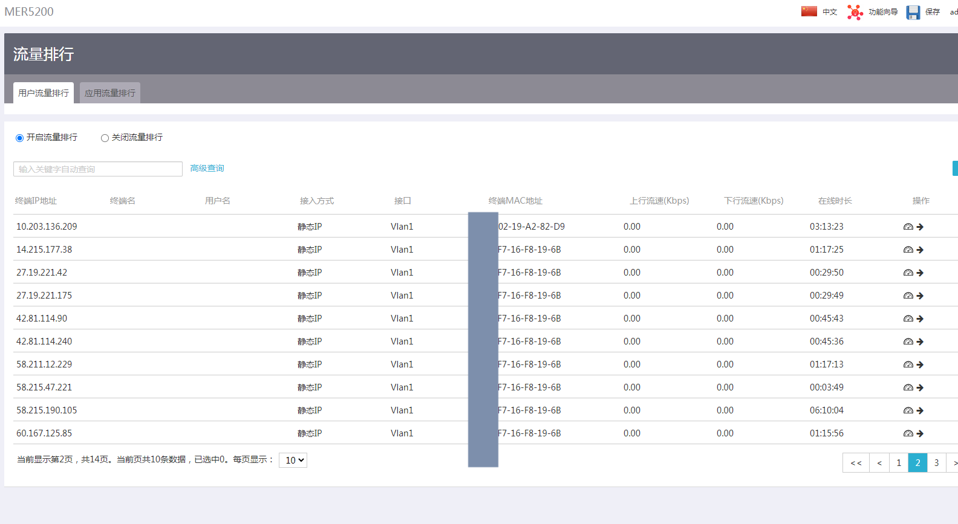The image size is (958, 524).
Task: Click the 保存 save label
Action: pyautogui.click(x=933, y=12)
